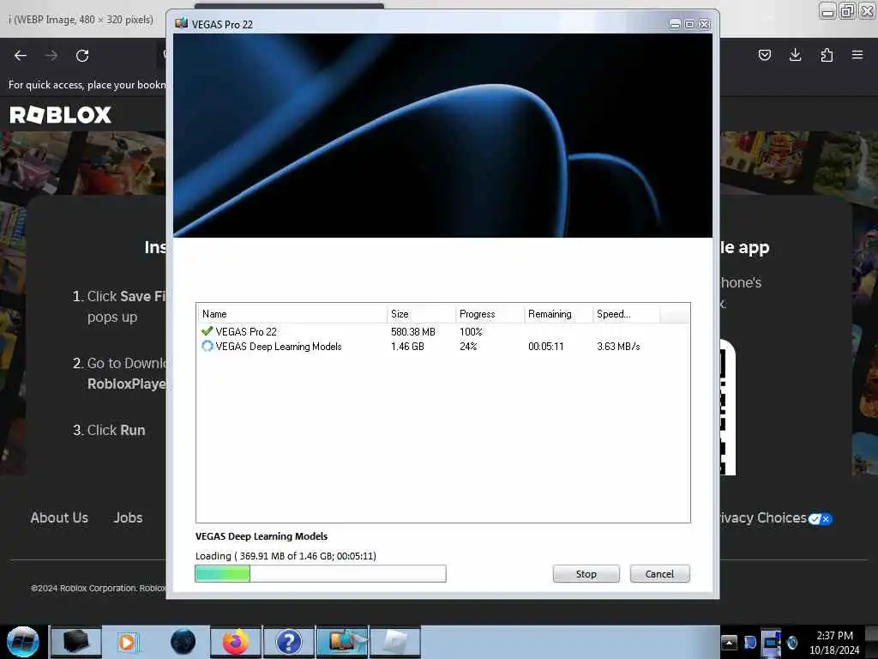The width and height of the screenshot is (878, 659).
Task: Open the browser hamburger menu
Action: [857, 55]
